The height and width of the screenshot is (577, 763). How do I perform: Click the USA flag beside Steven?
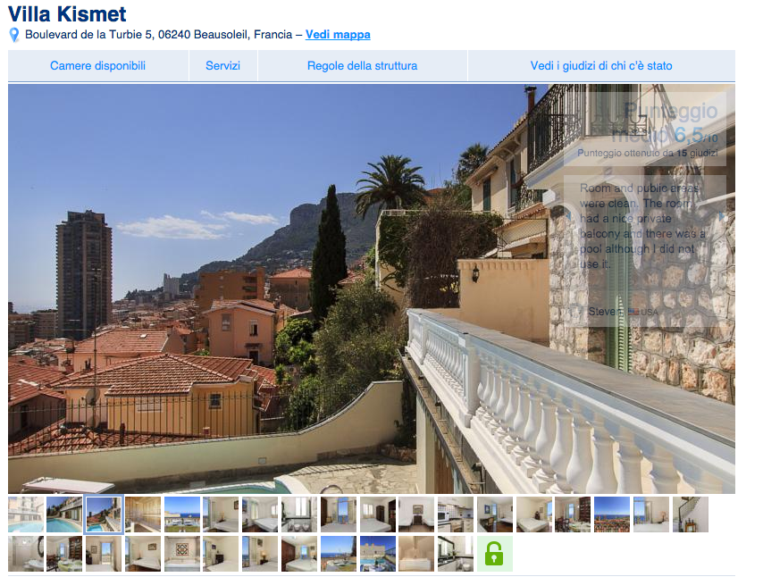633,312
